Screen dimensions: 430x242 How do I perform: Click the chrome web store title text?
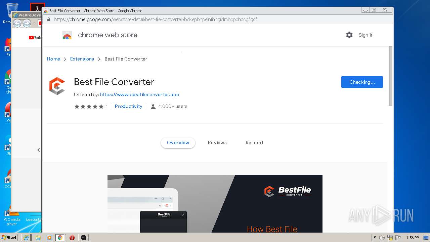(107, 35)
